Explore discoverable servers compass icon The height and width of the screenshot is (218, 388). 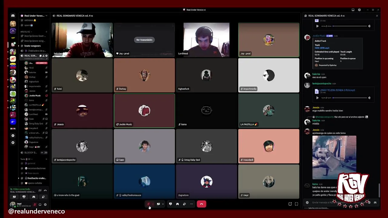click(13, 143)
